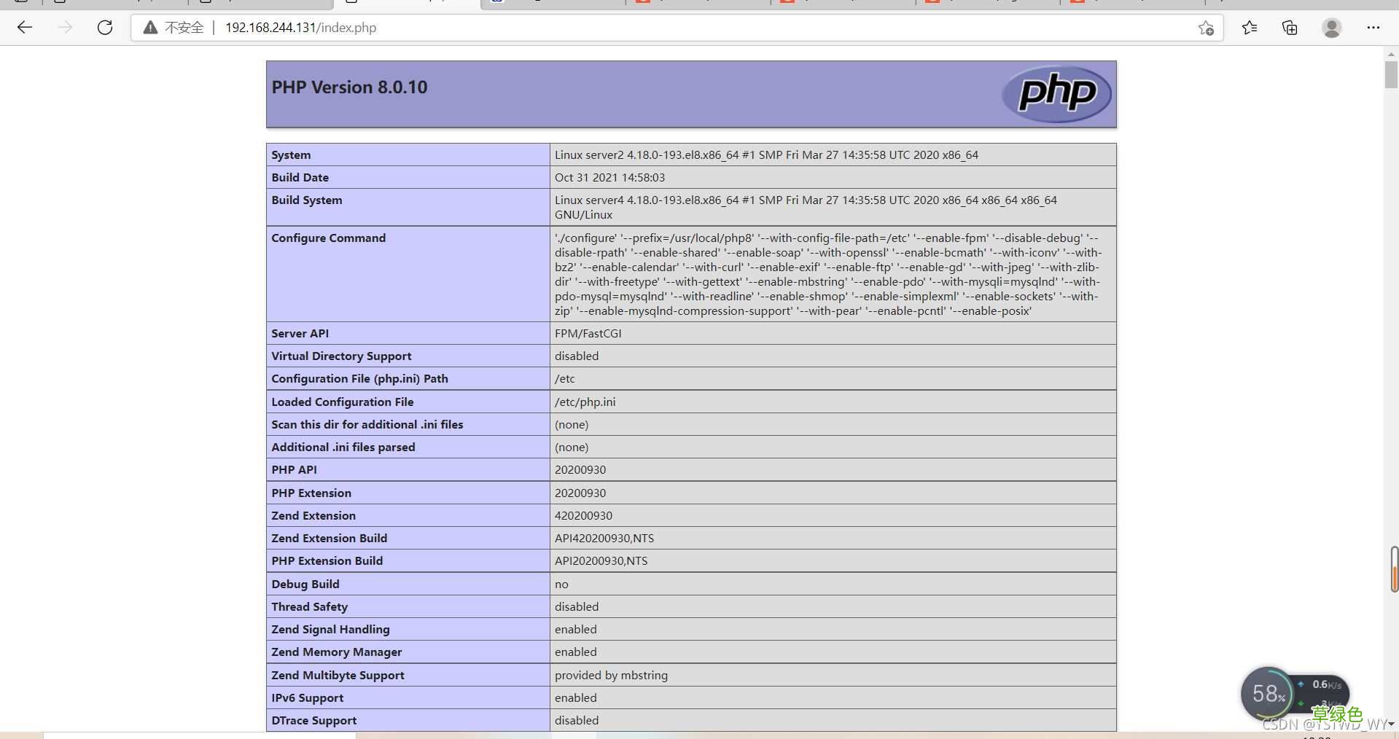
Task: Click the not-secure warning triangle icon
Action: pos(150,28)
